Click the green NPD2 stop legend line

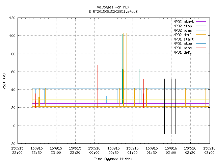tap(201, 26)
